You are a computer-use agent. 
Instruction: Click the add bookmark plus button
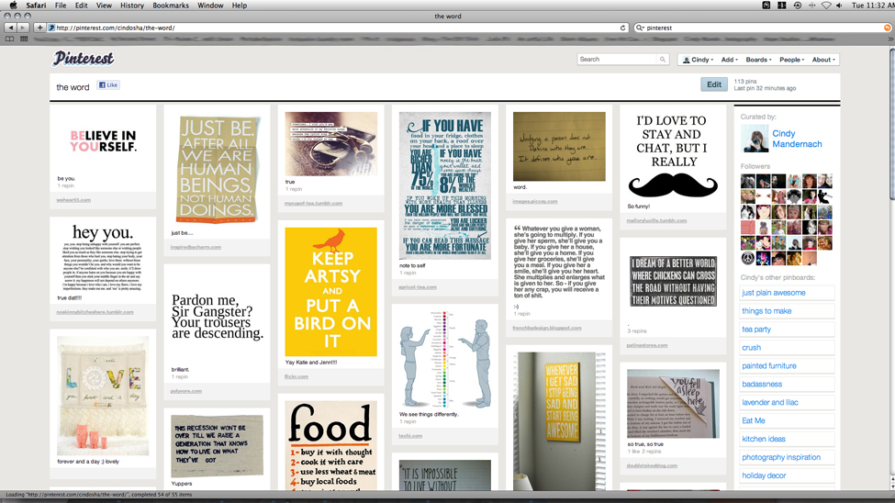click(39, 28)
